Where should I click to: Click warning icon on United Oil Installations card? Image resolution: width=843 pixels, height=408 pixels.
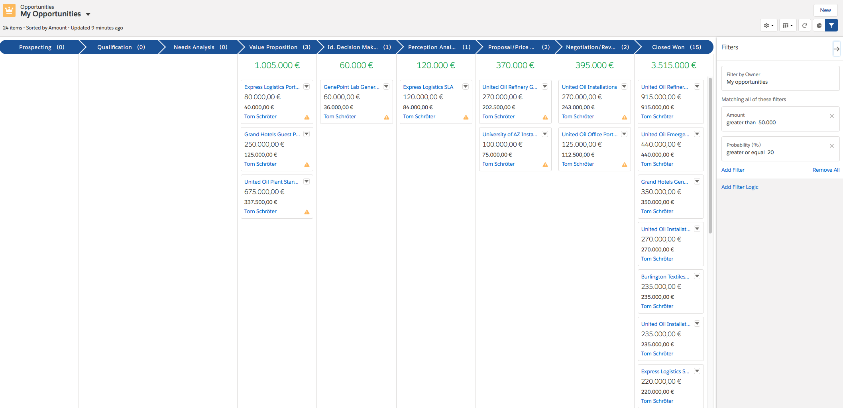(625, 117)
